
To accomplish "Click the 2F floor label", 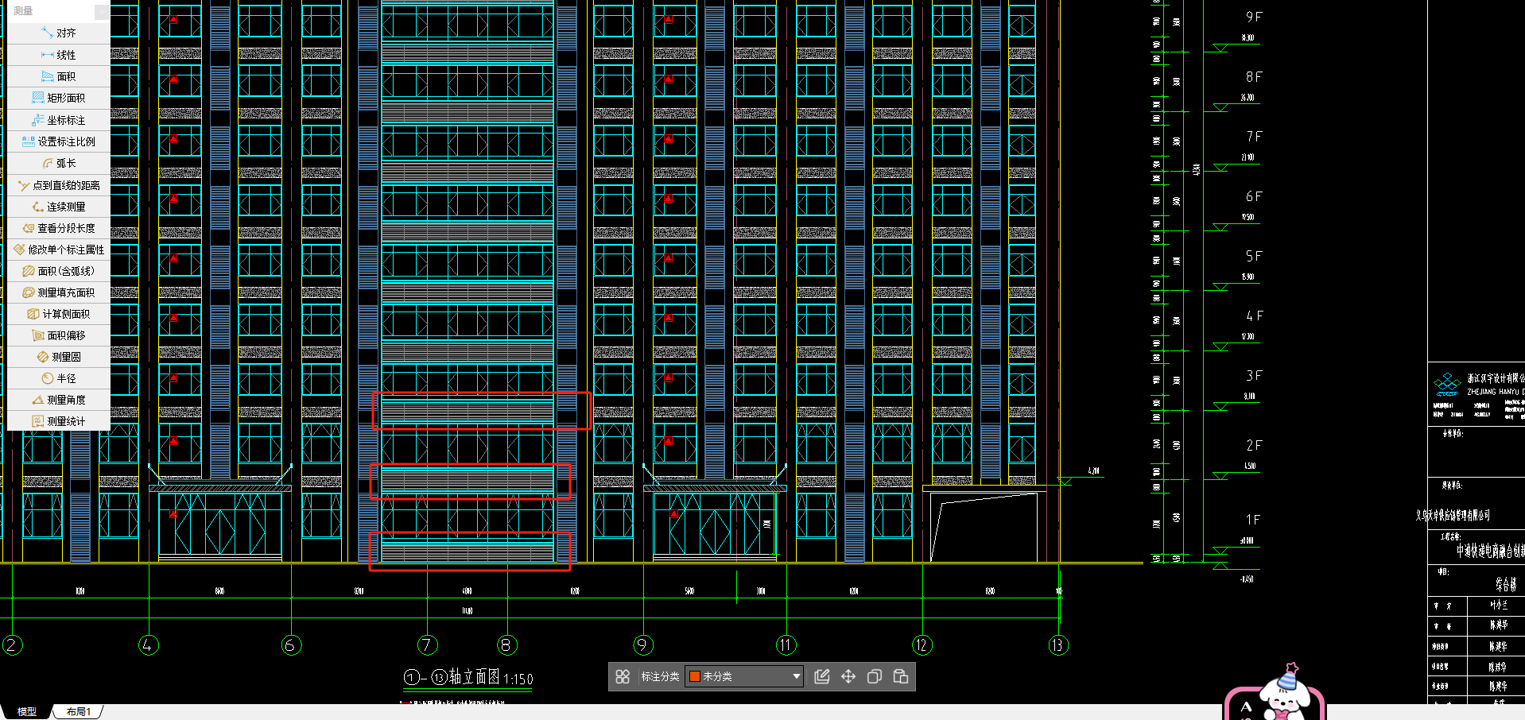I will [x=1254, y=446].
